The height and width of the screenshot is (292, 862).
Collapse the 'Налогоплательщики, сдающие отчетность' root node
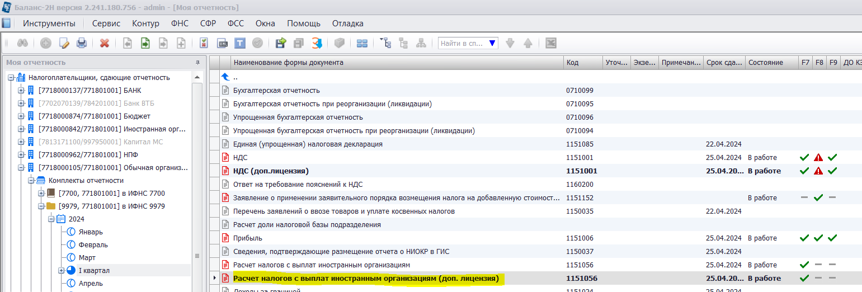point(11,77)
